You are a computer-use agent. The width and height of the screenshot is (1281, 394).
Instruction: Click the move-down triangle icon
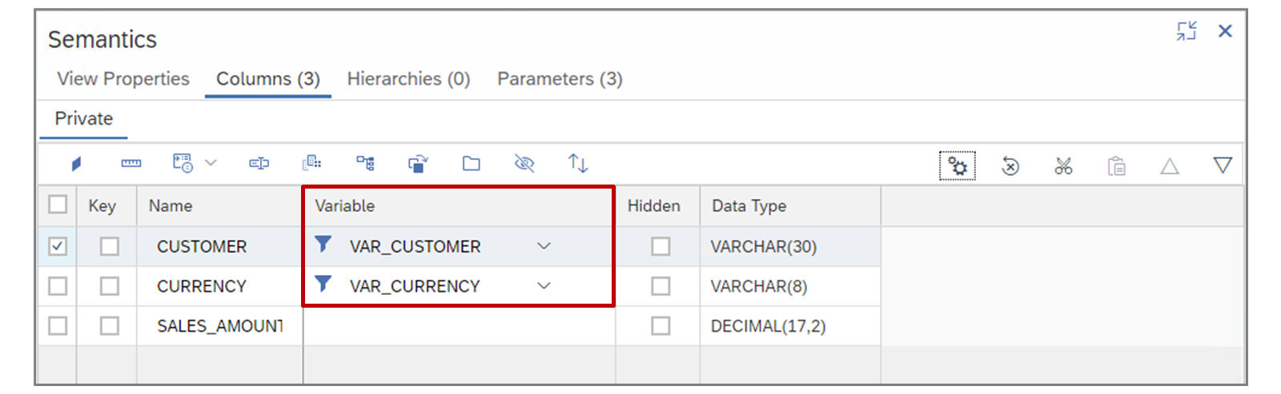point(1222,165)
